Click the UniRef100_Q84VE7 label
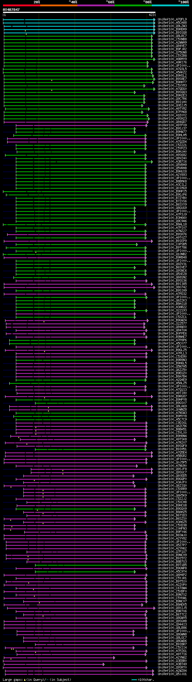 (x=172, y=46)
